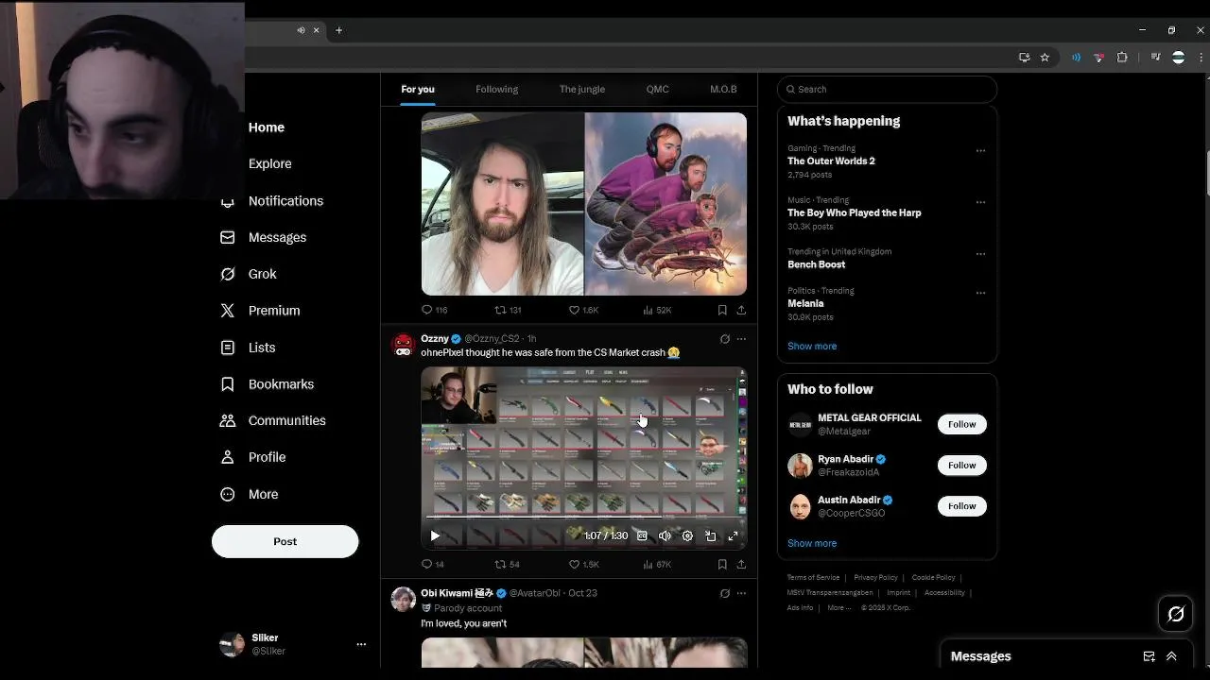Open more options on Obi Kiwami post

[741, 593]
